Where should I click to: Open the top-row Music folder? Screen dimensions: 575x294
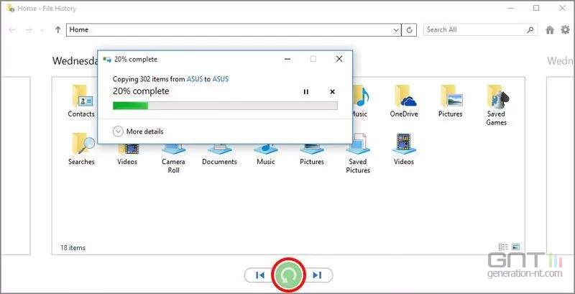(x=359, y=101)
